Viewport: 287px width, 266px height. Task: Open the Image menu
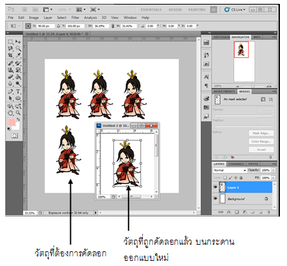(33, 17)
